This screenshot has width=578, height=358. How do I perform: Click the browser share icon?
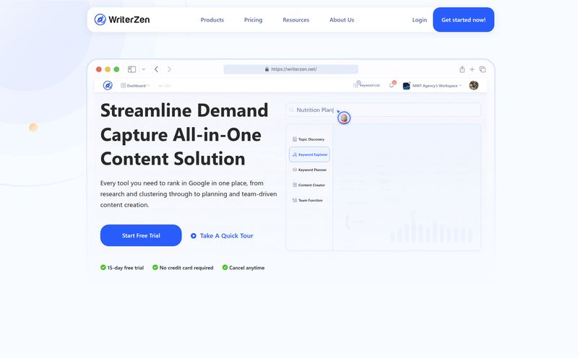coord(462,69)
